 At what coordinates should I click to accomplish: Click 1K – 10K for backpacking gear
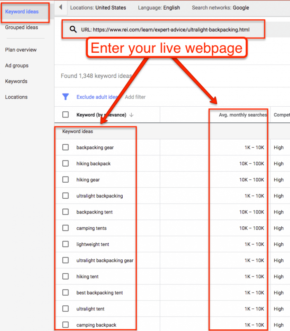pos(254,148)
